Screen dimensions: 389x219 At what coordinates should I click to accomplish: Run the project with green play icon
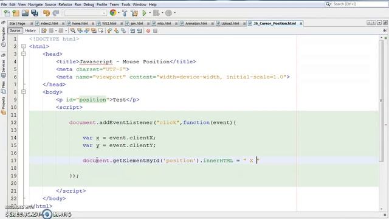click(x=145, y=13)
